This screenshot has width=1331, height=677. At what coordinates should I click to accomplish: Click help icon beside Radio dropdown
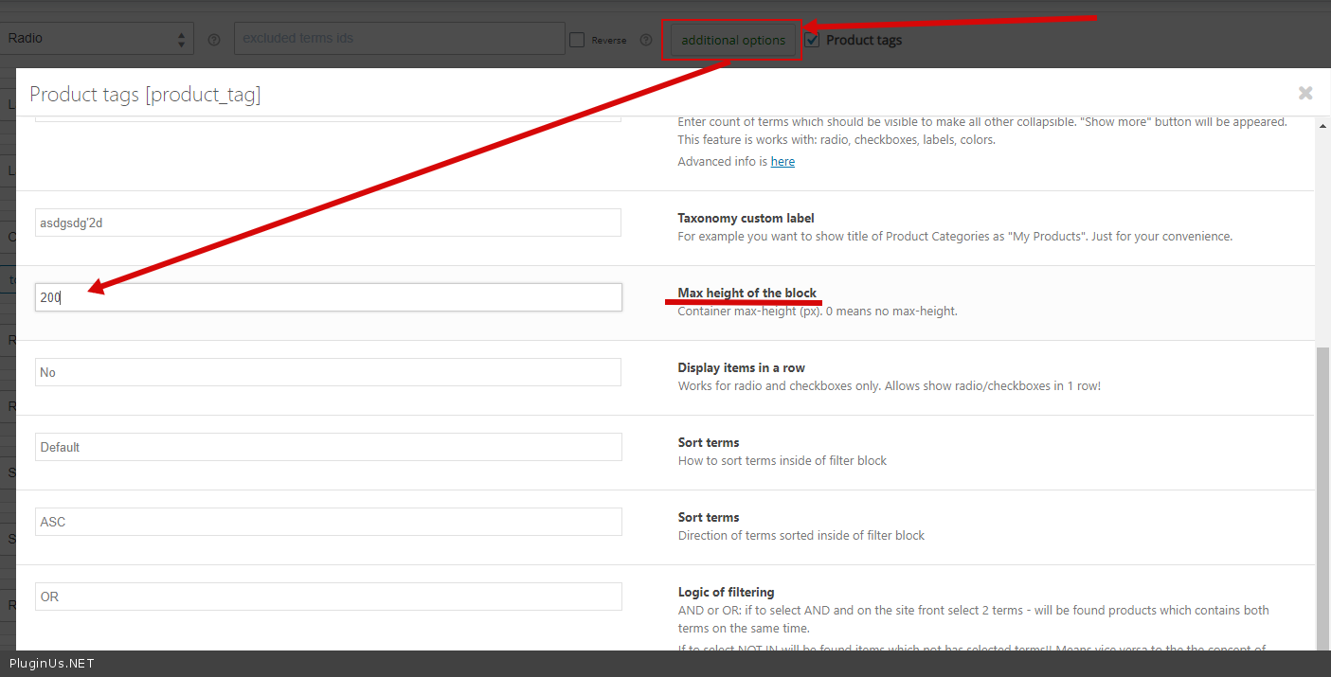coord(213,40)
